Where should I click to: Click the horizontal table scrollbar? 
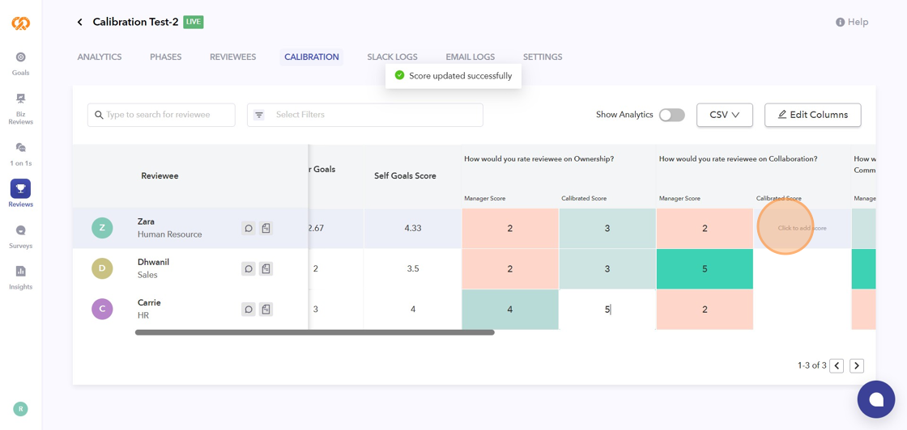pyautogui.click(x=314, y=332)
